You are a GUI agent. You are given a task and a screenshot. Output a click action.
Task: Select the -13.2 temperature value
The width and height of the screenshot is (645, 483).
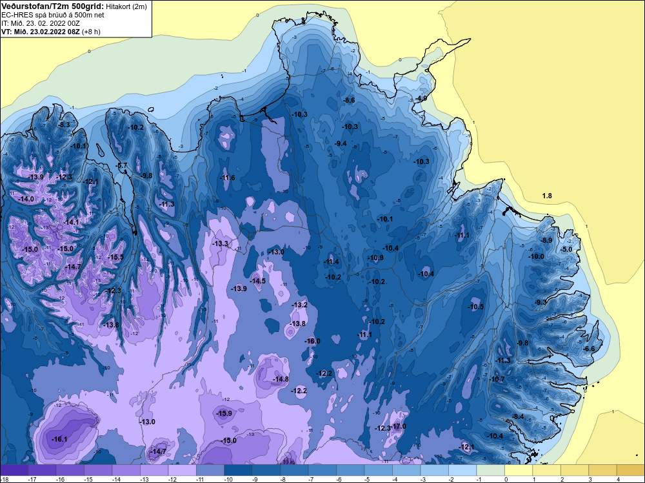click(299, 305)
